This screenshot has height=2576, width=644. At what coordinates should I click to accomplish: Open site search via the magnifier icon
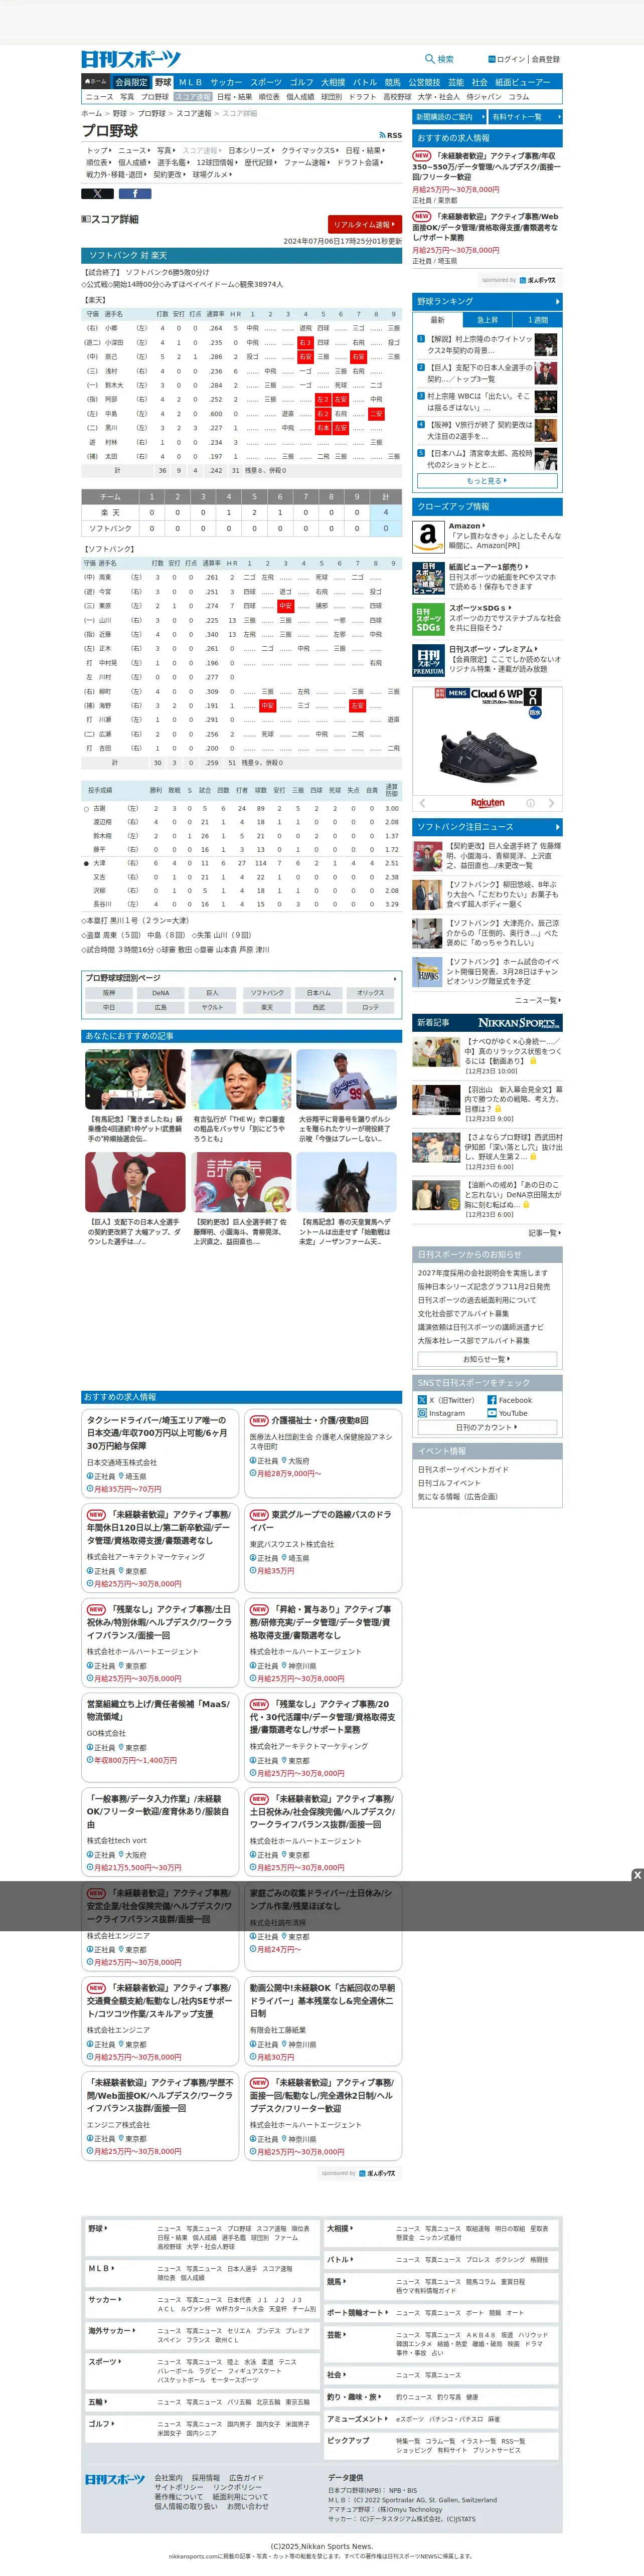(430, 59)
